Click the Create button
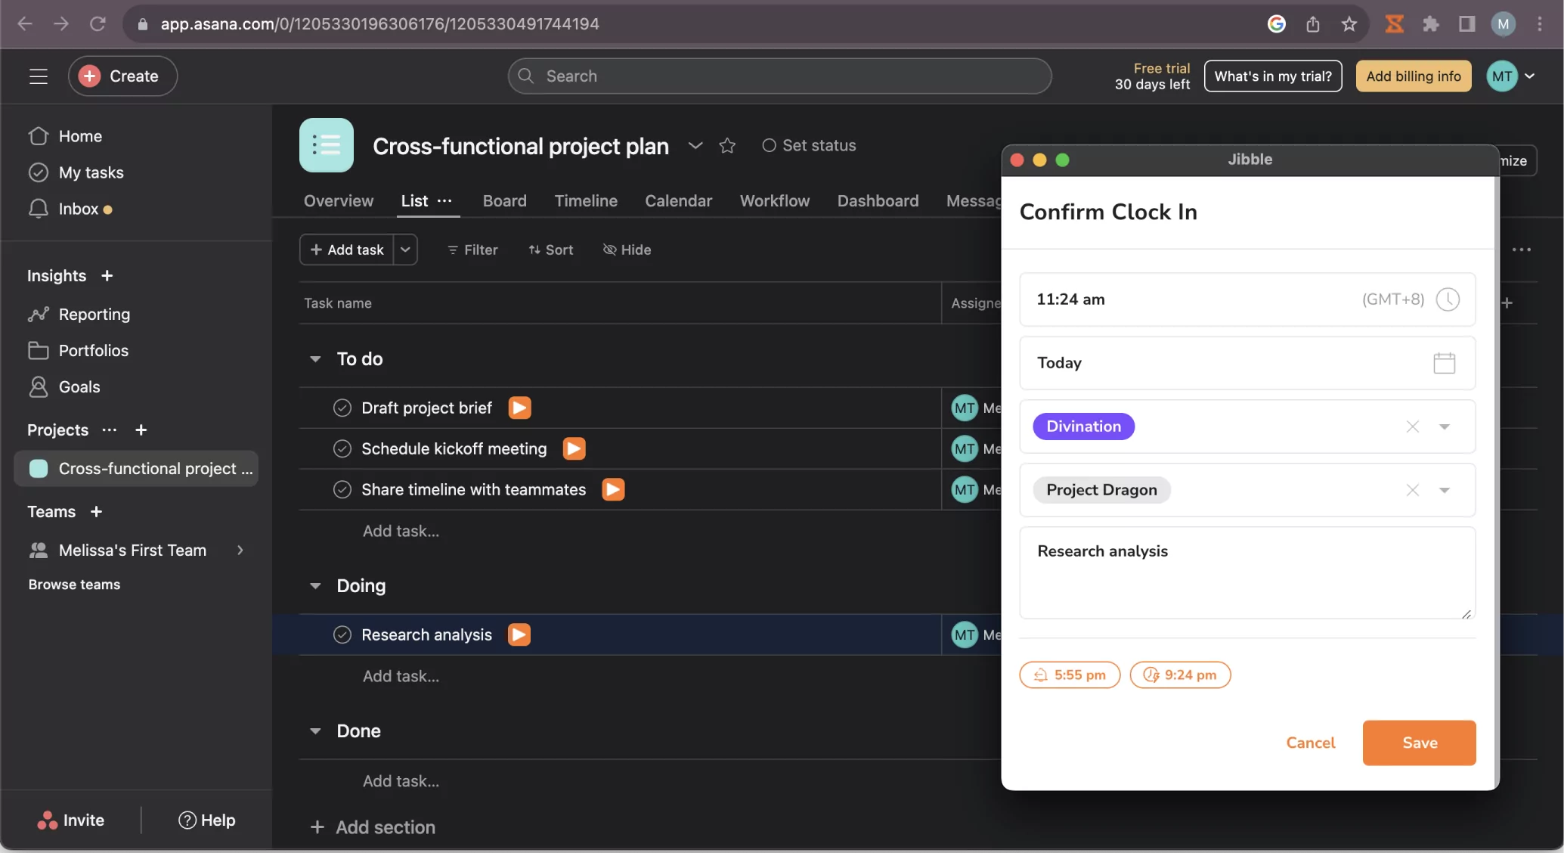1564x853 pixels. coord(122,76)
